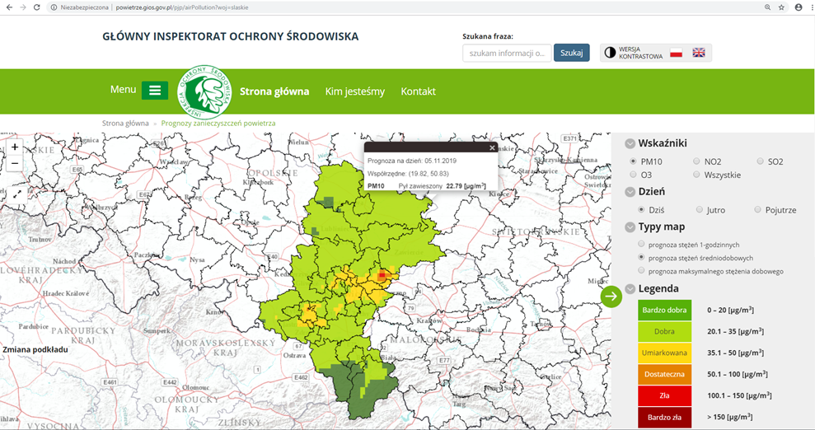815x430 pixels.
Task: Enable high contrast version icon
Action: point(611,53)
